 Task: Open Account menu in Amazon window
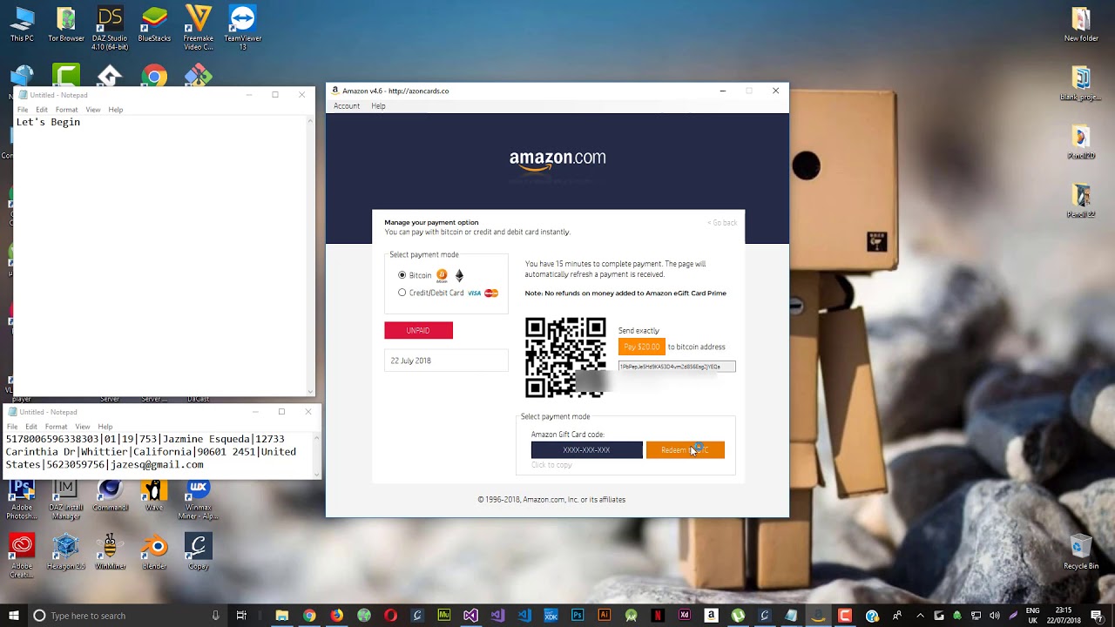(347, 106)
